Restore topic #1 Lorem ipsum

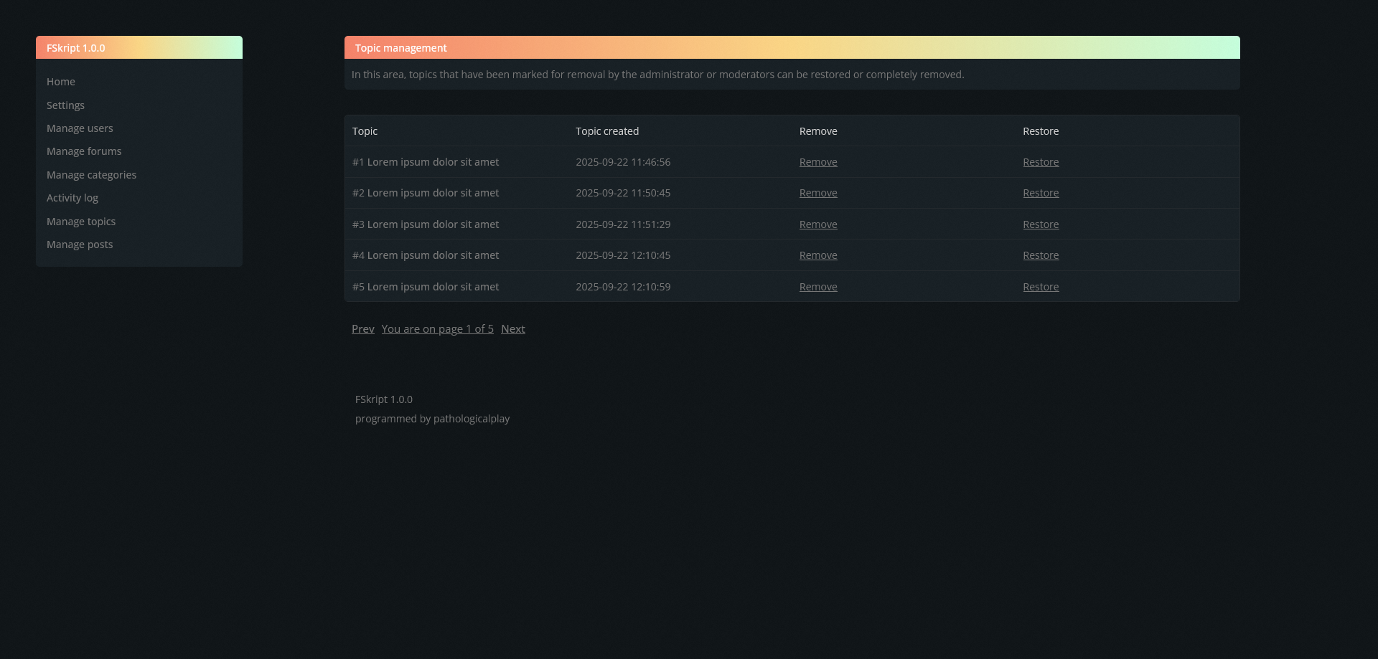1041,162
